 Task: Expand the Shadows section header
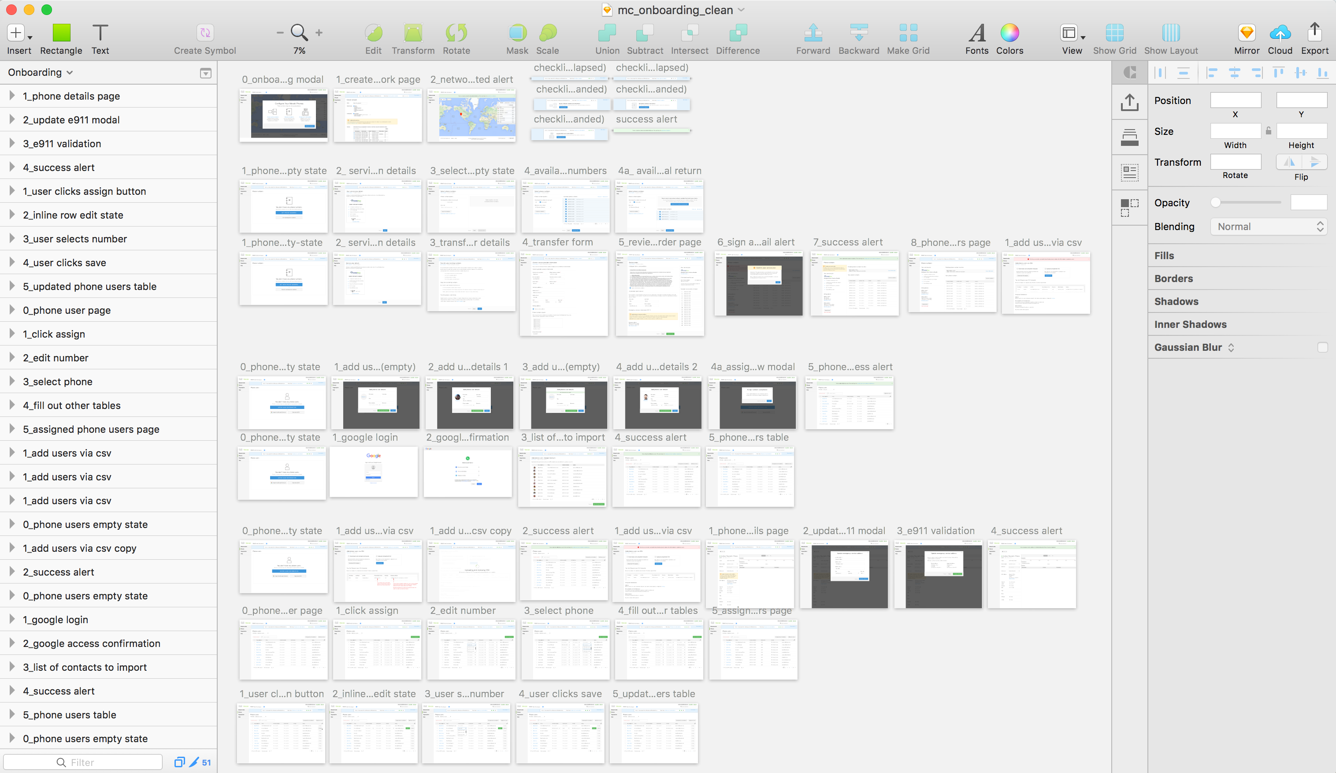(1176, 301)
